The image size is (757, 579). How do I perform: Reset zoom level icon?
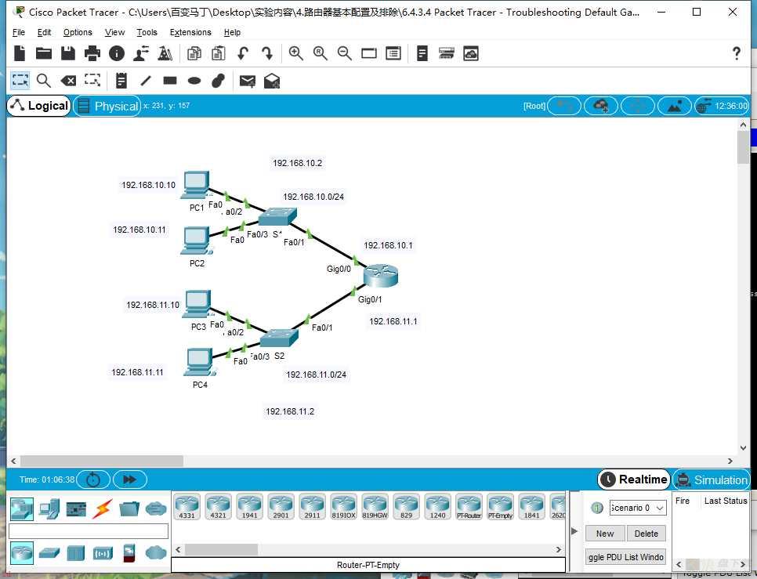320,53
